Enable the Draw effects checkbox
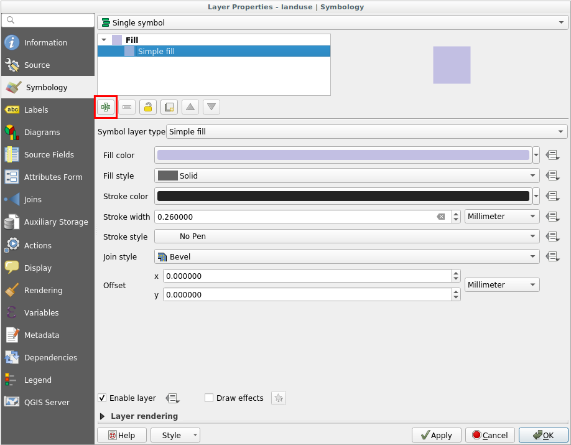Image resolution: width=571 pixels, height=445 pixels. tap(209, 398)
